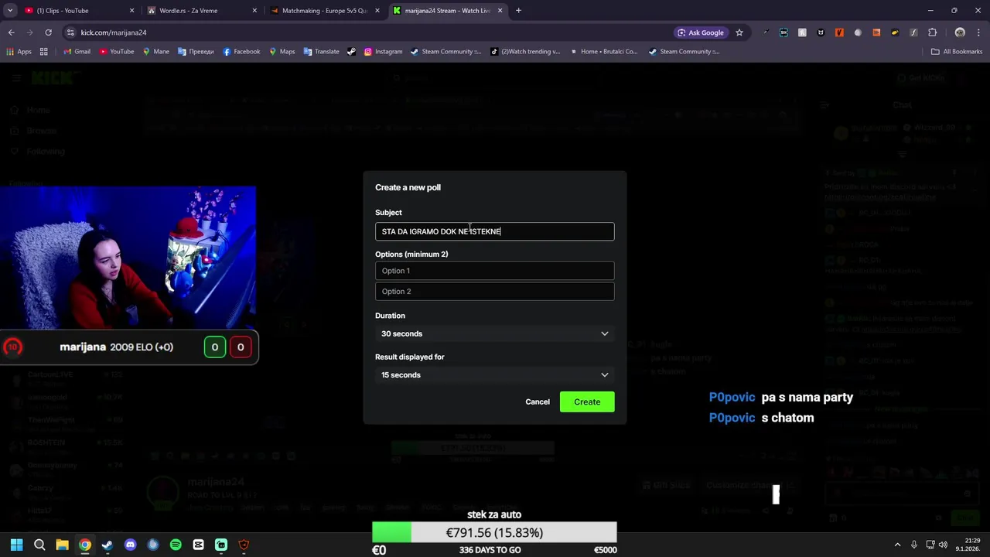This screenshot has height=557, width=990.
Task: Select the marijana24 Stream Kick tab
Action: tap(447, 11)
